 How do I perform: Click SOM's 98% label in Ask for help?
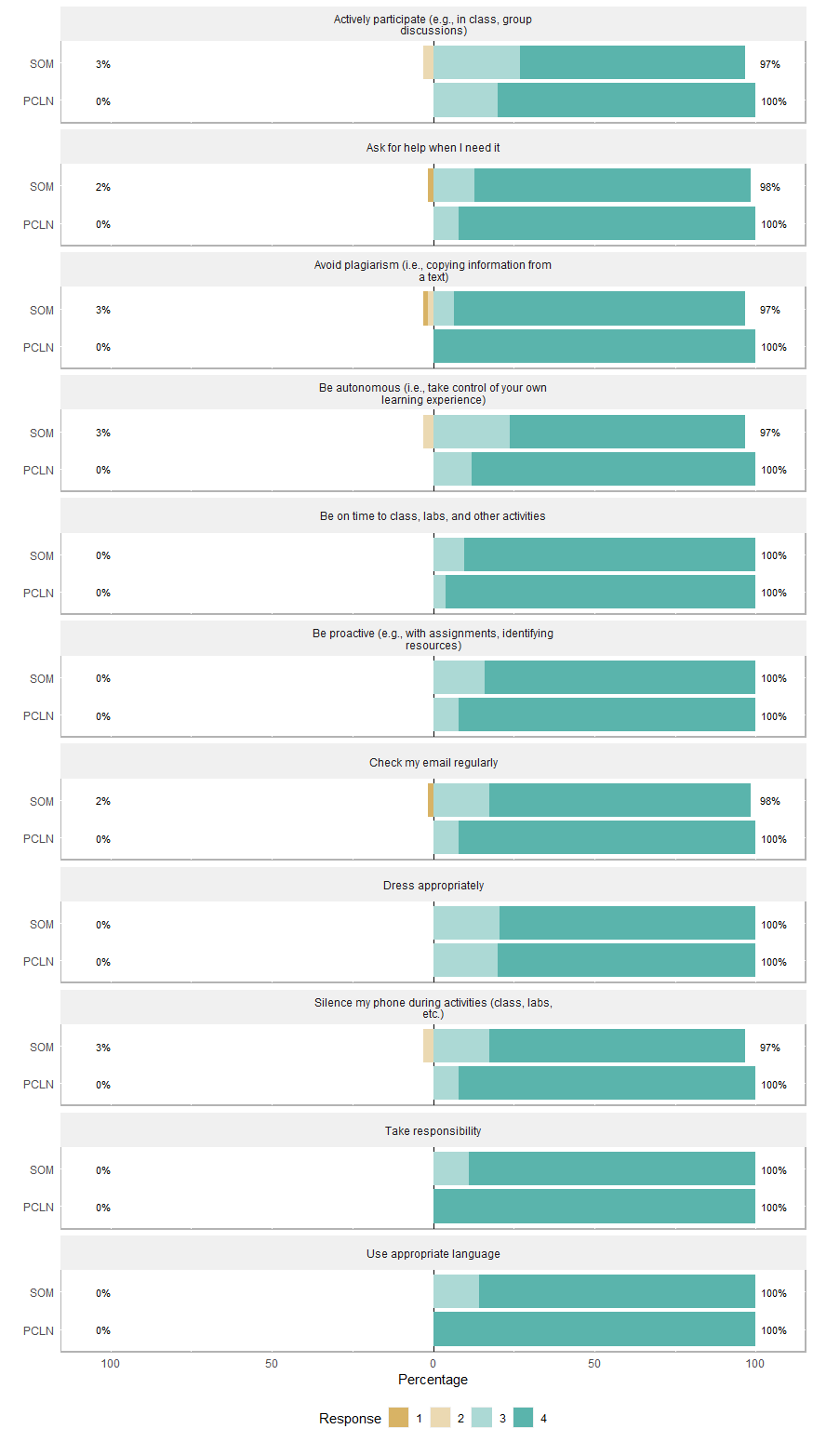(770, 187)
